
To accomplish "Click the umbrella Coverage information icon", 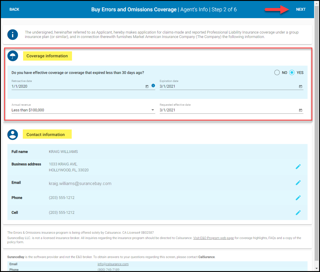I will (13, 56).
